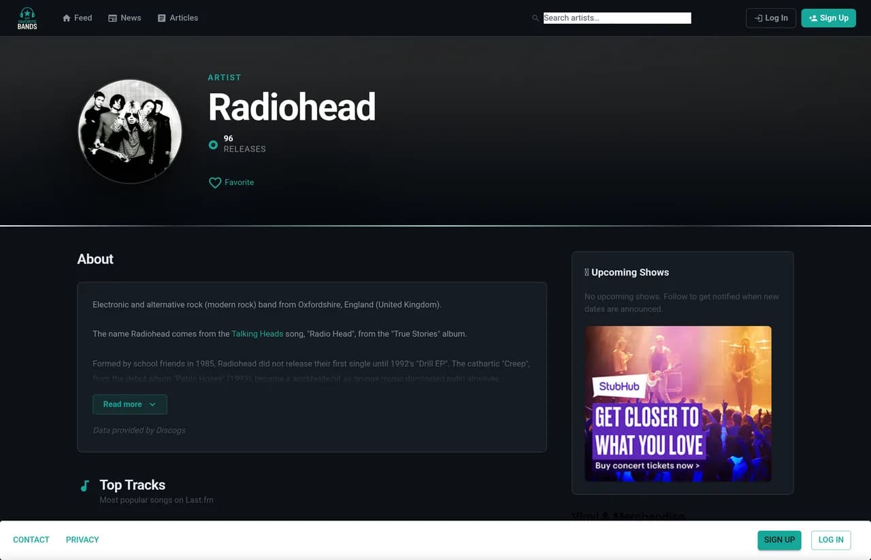This screenshot has height=560, width=871.
Task: Click the document icon beside Articles
Action: [x=162, y=18]
